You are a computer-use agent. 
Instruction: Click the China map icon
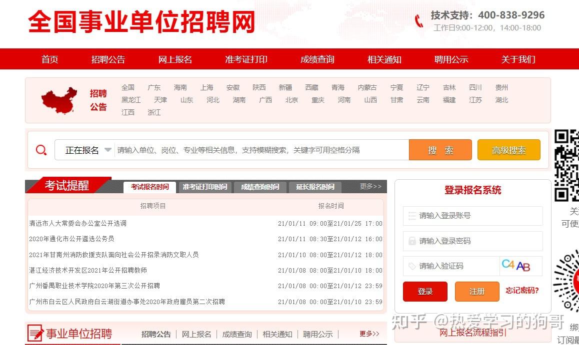(x=59, y=100)
